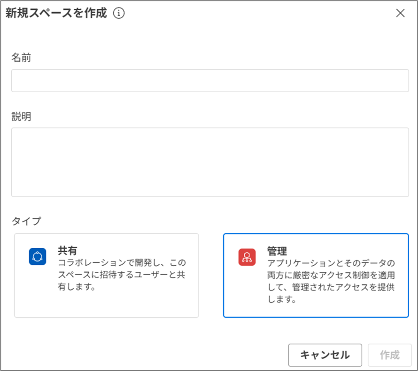Click empty header space between info icon and X

coord(258,14)
